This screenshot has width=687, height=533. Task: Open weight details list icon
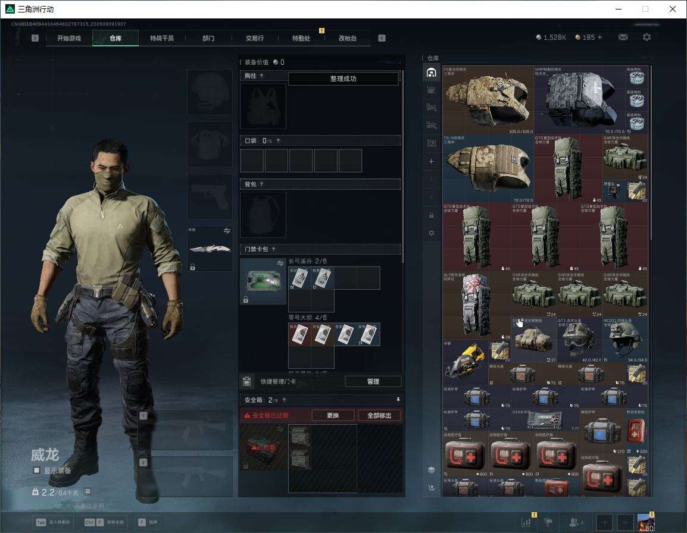[87, 491]
